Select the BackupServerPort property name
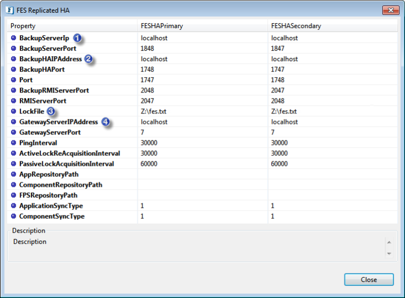The image size is (405, 298). pos(48,48)
